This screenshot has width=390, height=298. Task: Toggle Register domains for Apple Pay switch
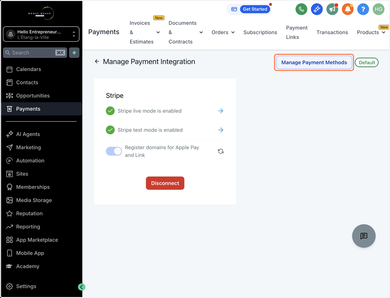[x=114, y=151]
